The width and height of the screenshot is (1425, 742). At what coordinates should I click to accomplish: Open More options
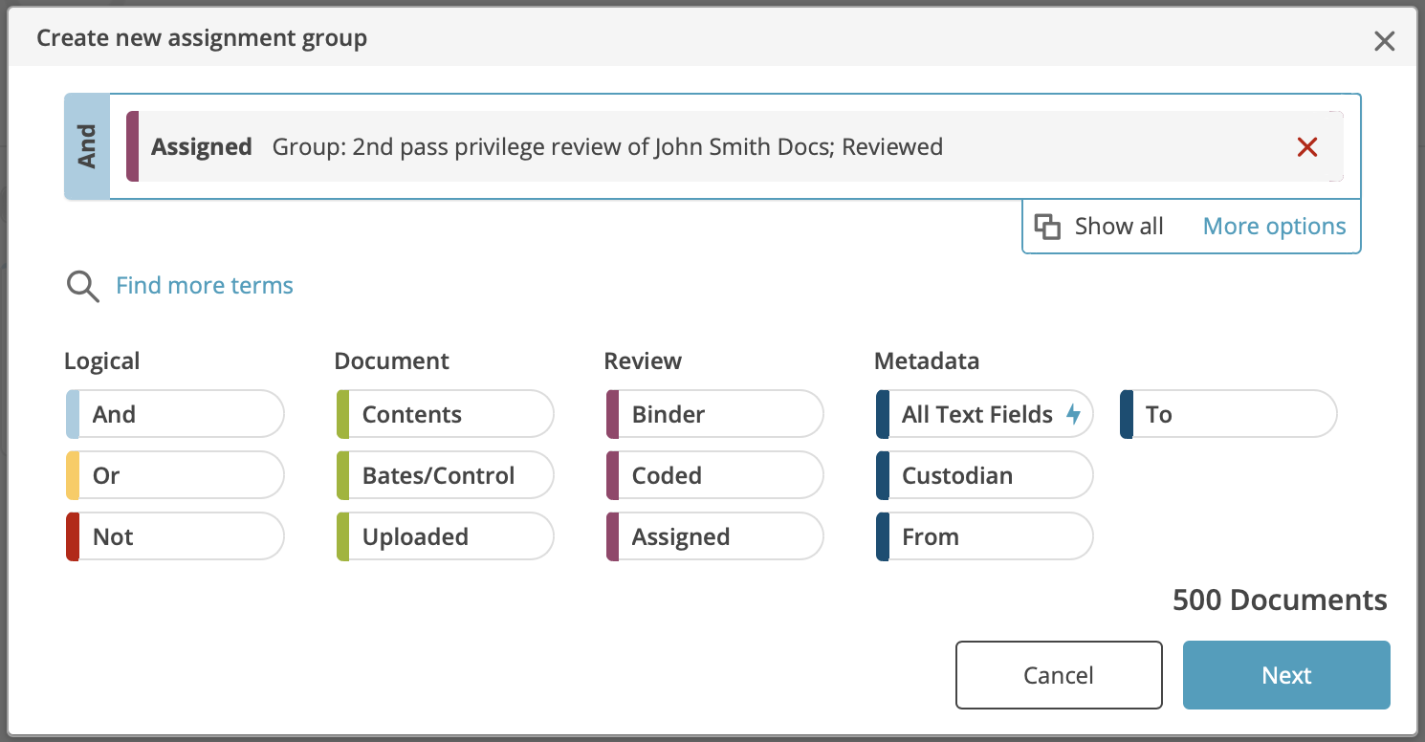[1274, 226]
